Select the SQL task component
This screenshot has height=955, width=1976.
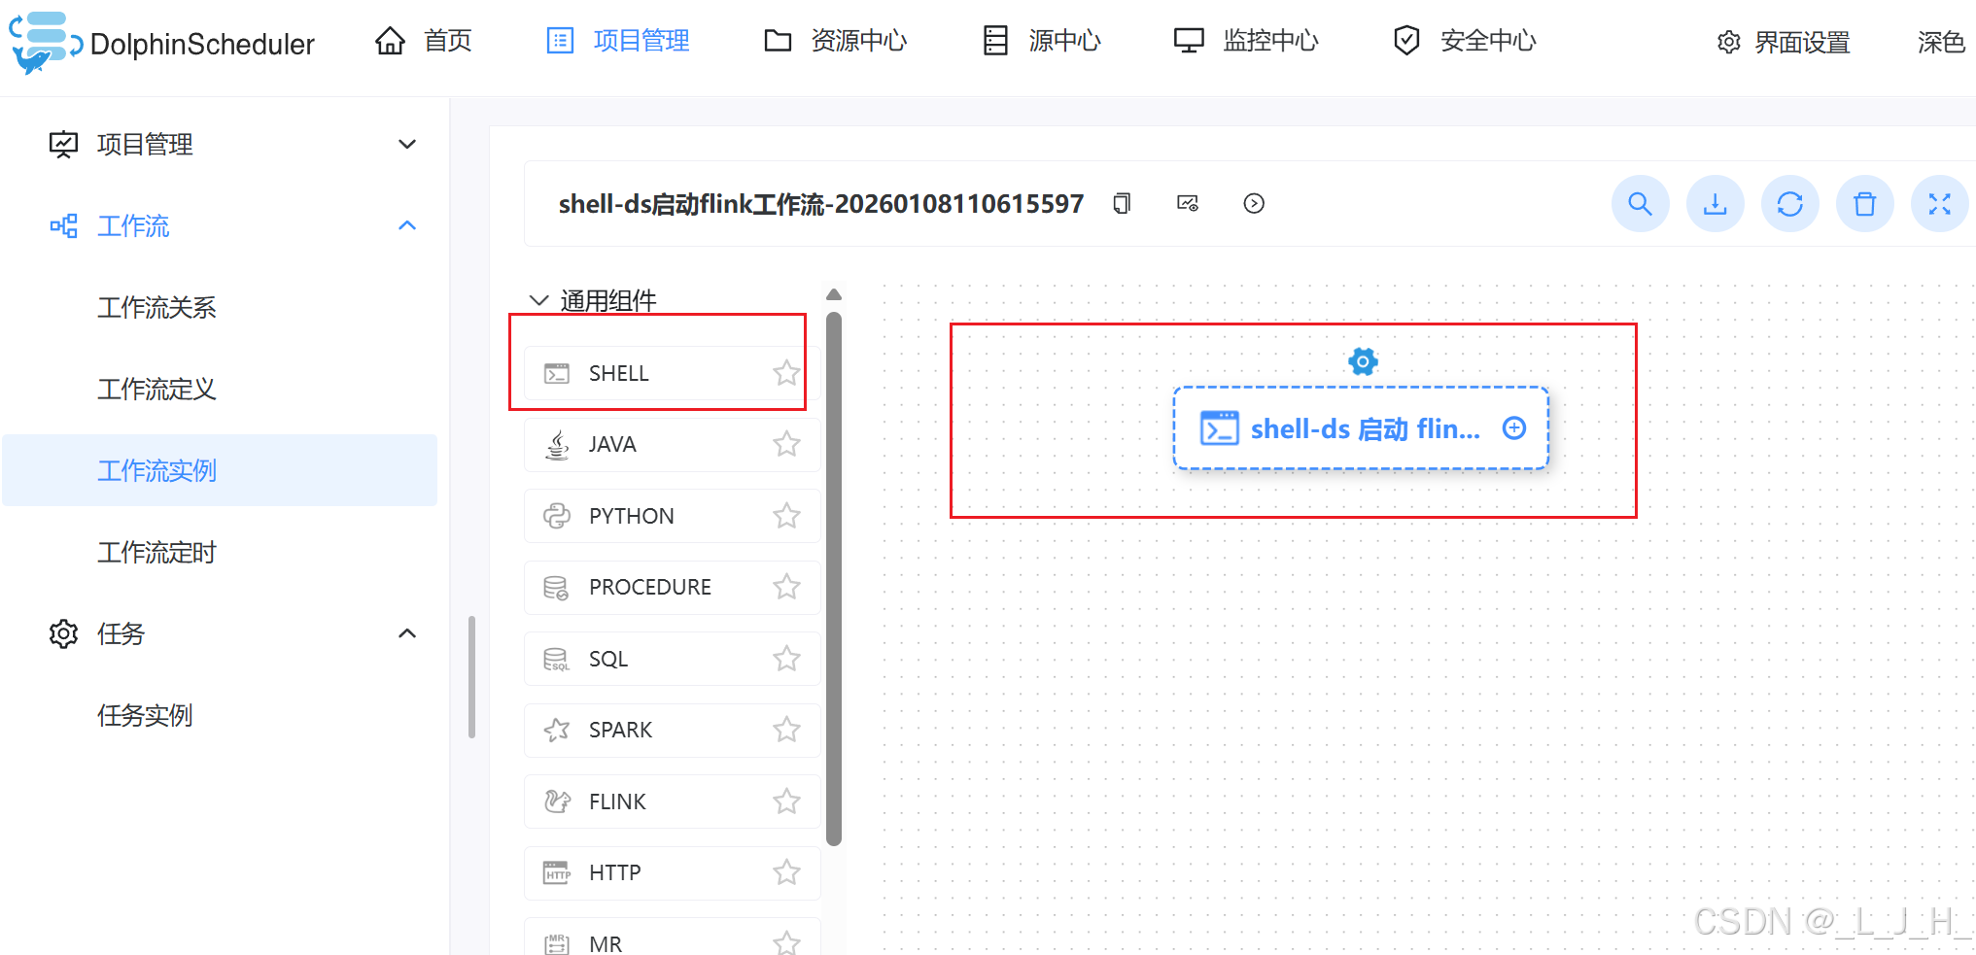click(x=672, y=659)
